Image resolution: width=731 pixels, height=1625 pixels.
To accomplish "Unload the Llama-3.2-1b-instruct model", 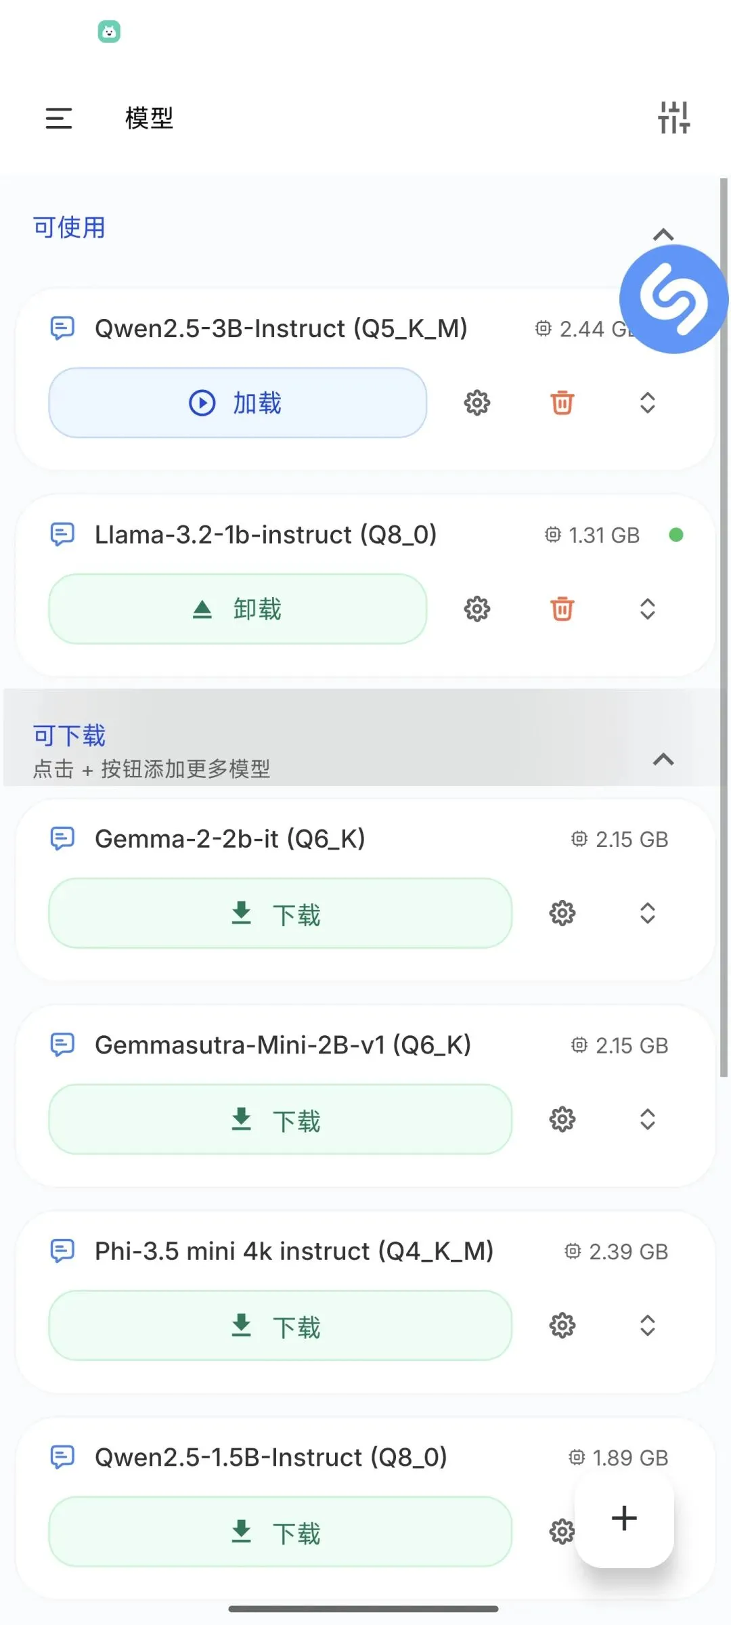I will click(238, 609).
